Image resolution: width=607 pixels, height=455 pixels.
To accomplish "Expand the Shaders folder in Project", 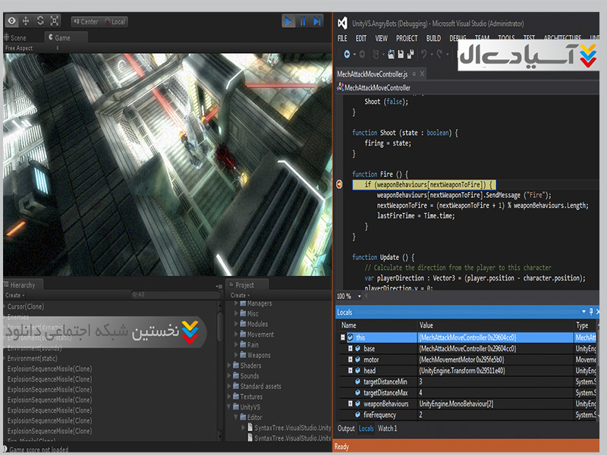I will point(231,366).
